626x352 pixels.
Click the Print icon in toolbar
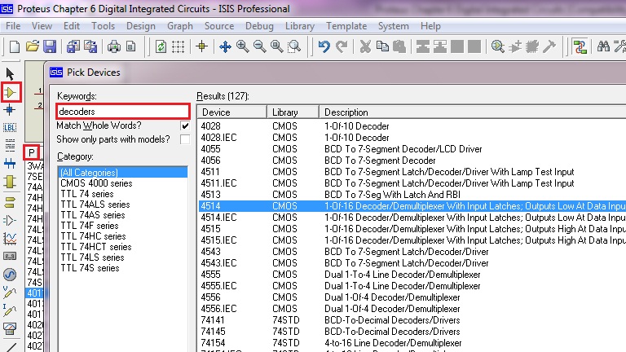click(x=114, y=46)
